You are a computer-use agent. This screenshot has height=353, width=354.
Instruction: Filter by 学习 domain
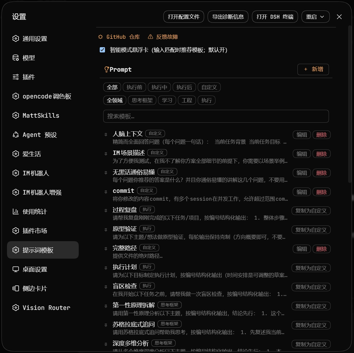167,100
